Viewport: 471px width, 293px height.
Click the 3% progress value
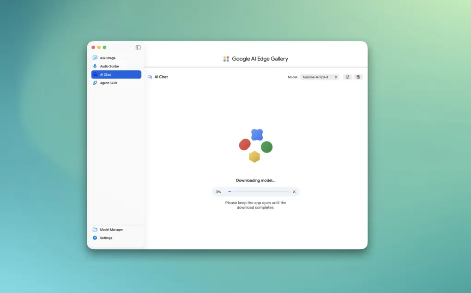218,192
